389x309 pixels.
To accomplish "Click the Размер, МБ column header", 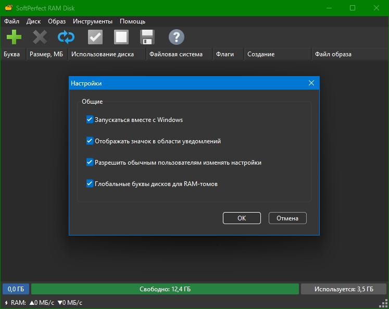I will click(x=47, y=54).
